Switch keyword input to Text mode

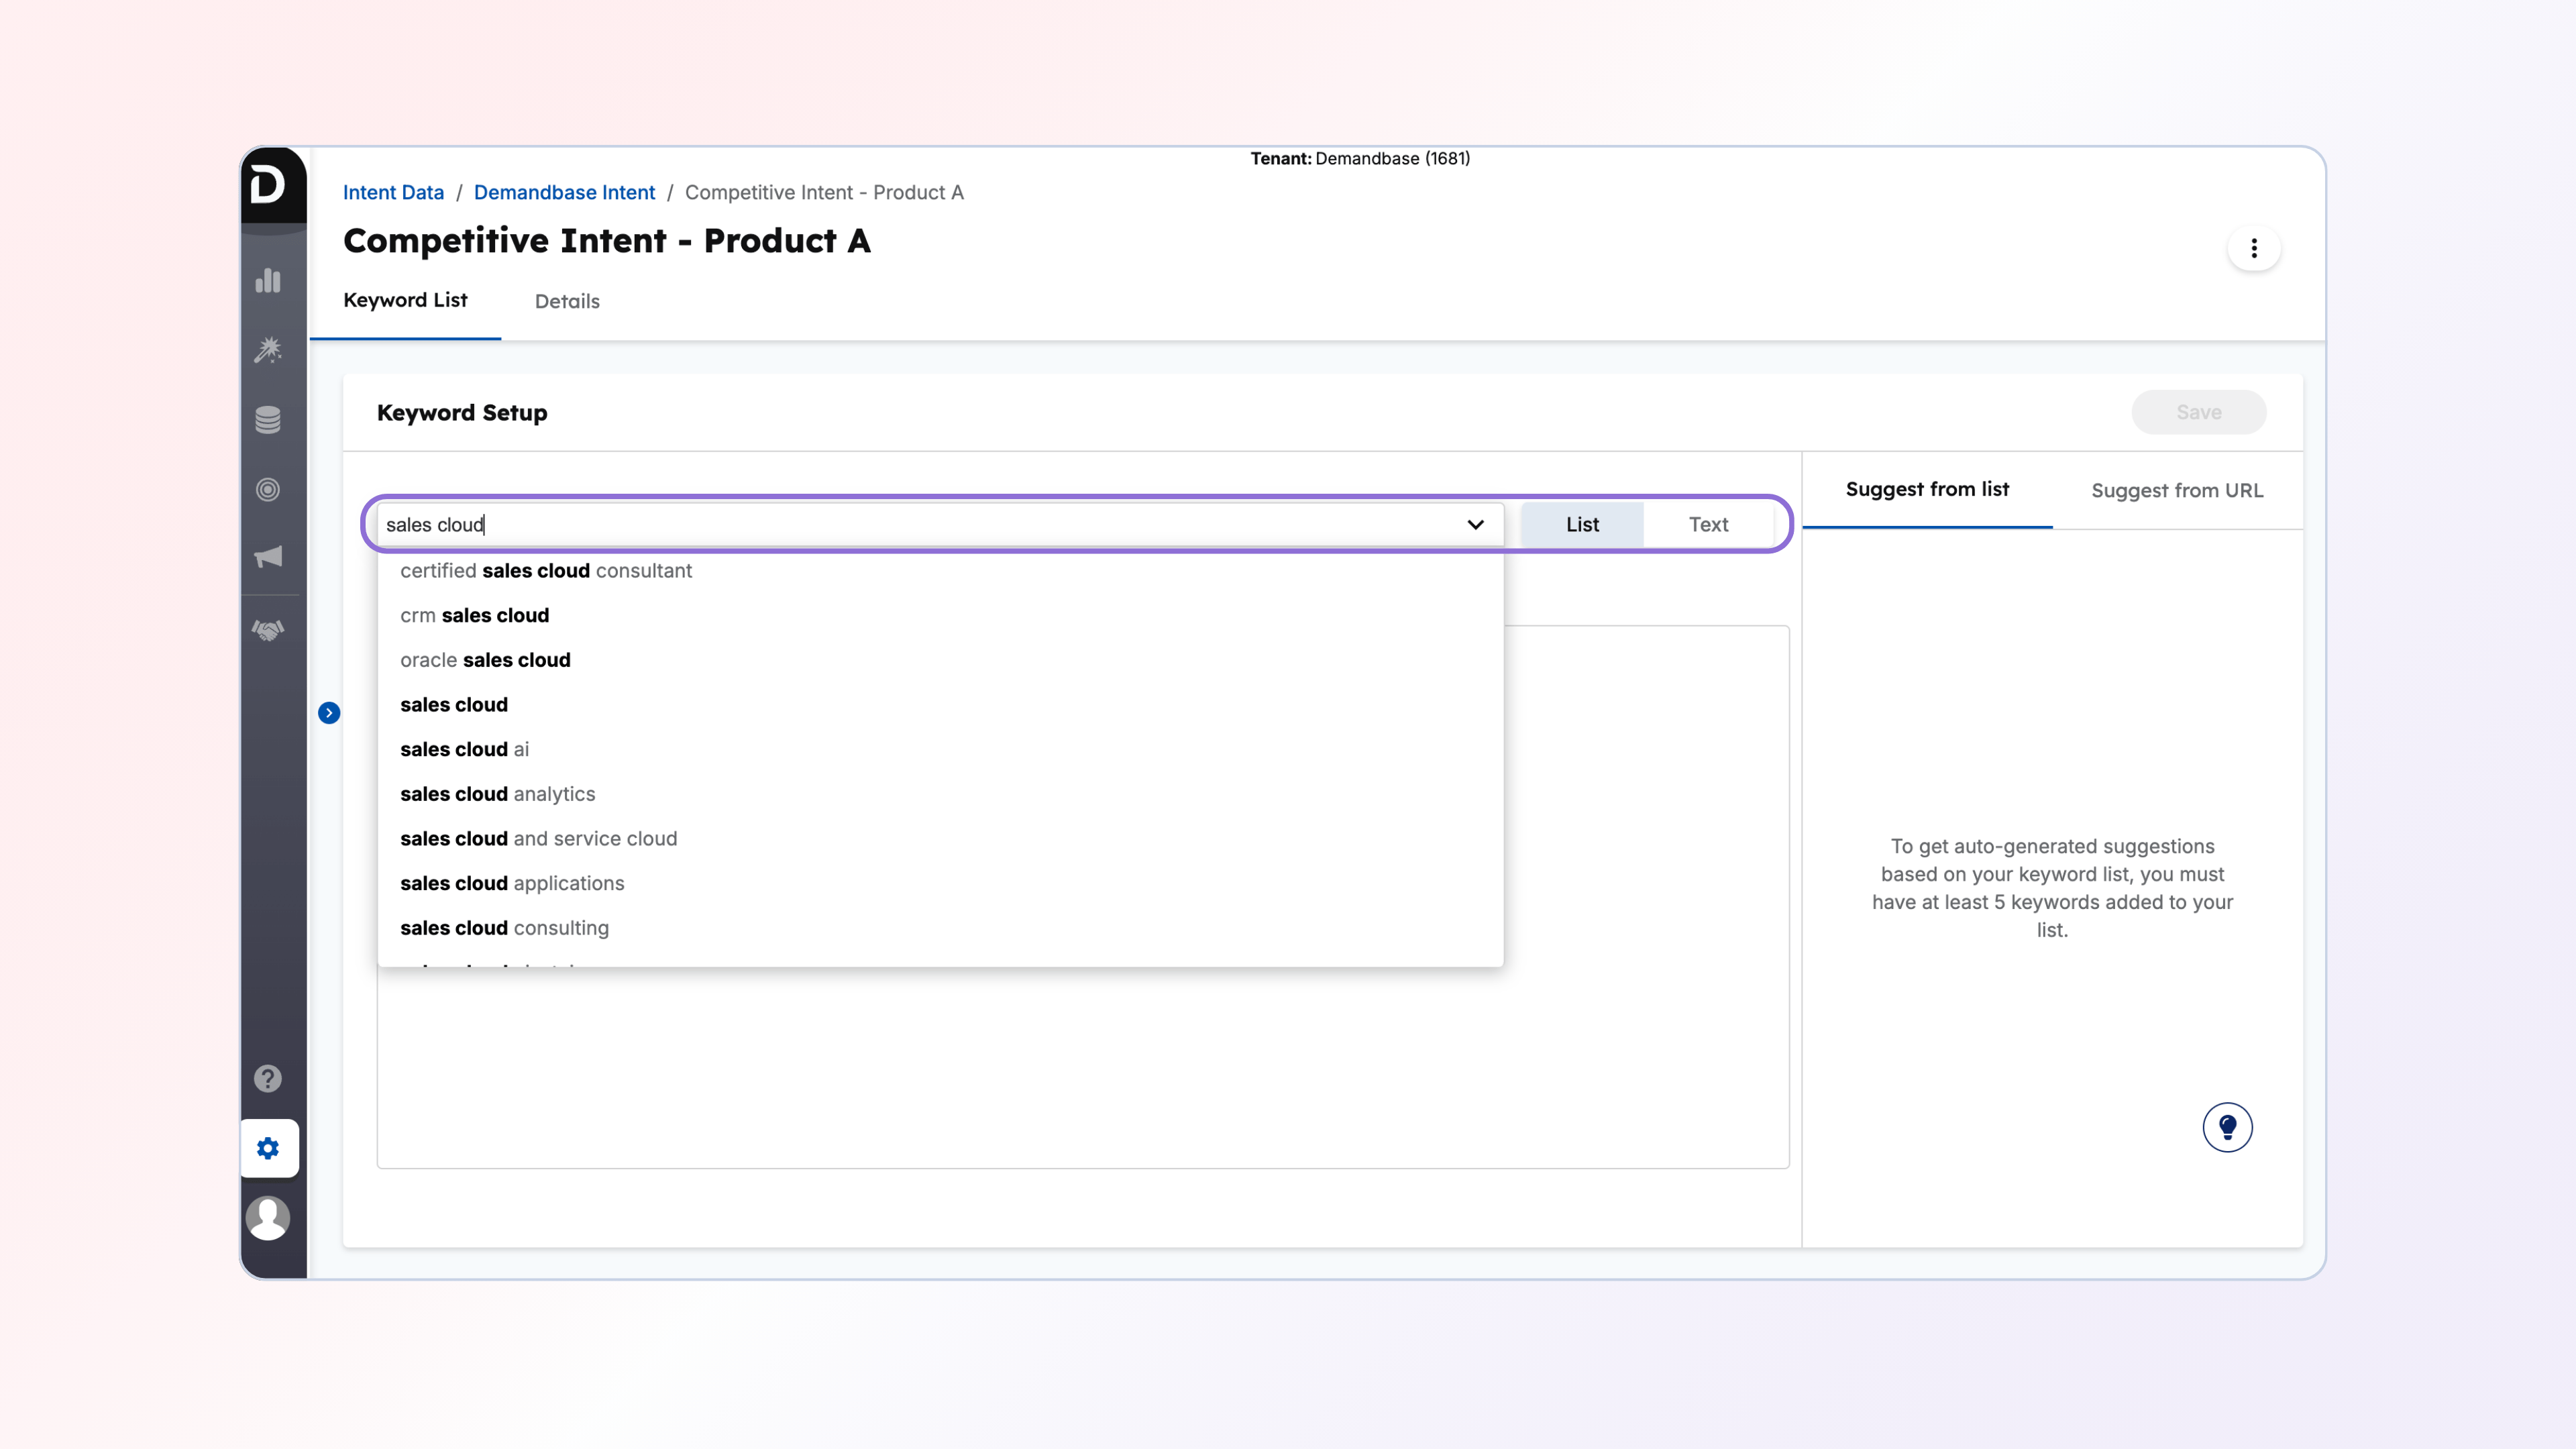pos(1708,524)
